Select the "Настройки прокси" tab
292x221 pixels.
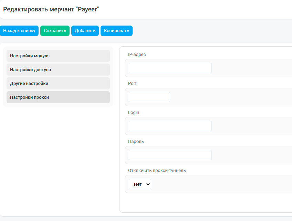click(58, 97)
